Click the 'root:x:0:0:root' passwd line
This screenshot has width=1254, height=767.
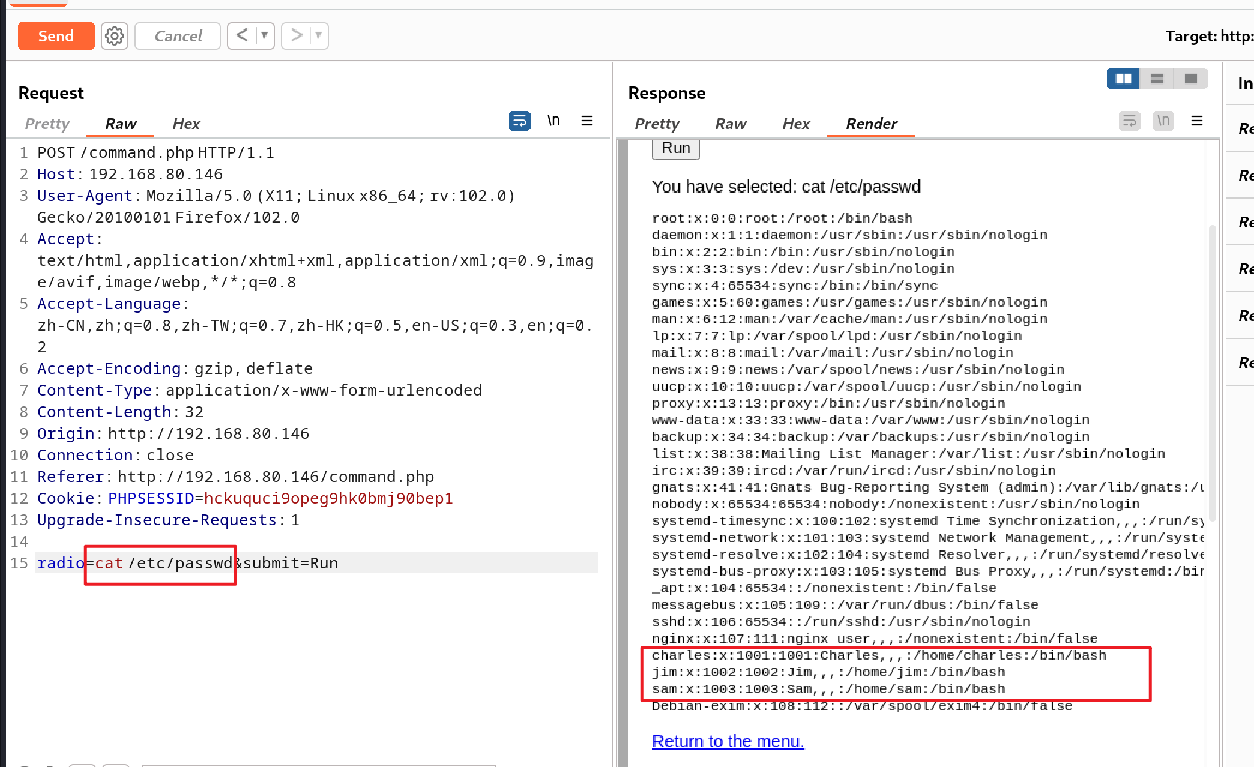click(x=782, y=218)
